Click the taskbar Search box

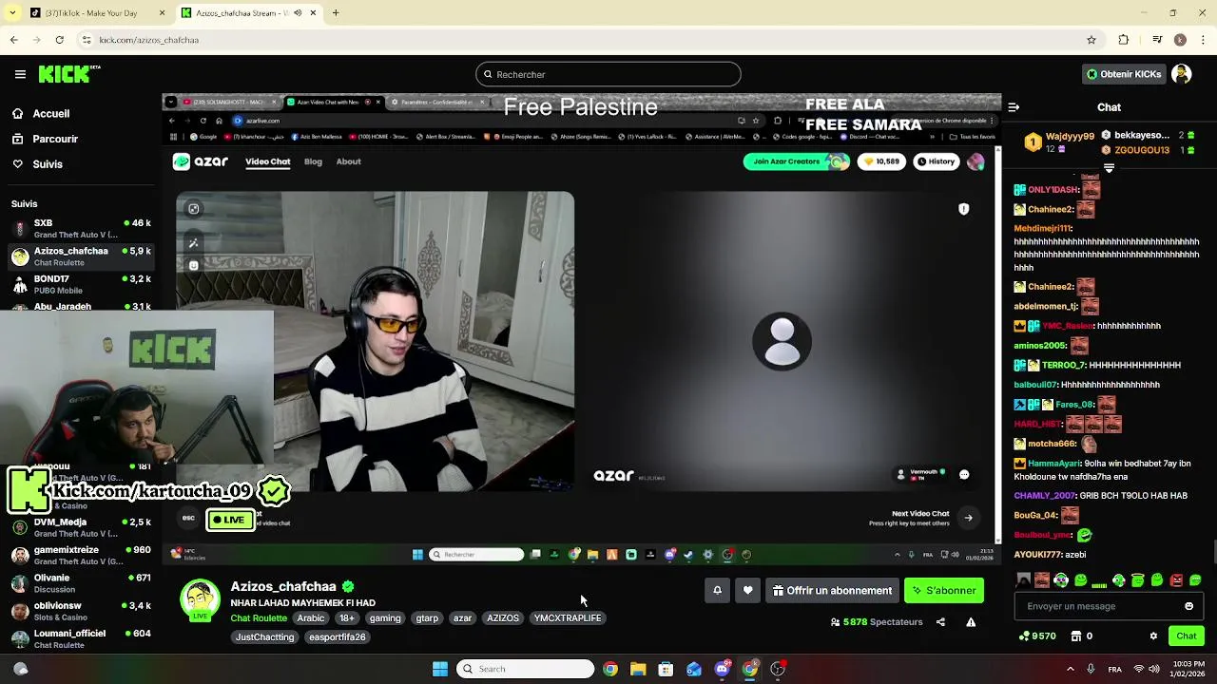click(525, 669)
